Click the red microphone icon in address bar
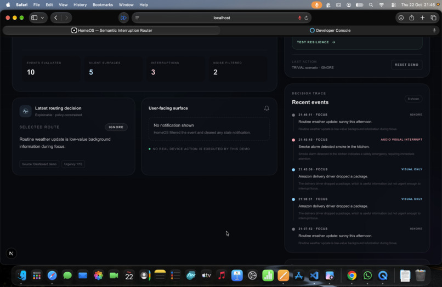Screen dimensions: 442x287 pos(299,18)
